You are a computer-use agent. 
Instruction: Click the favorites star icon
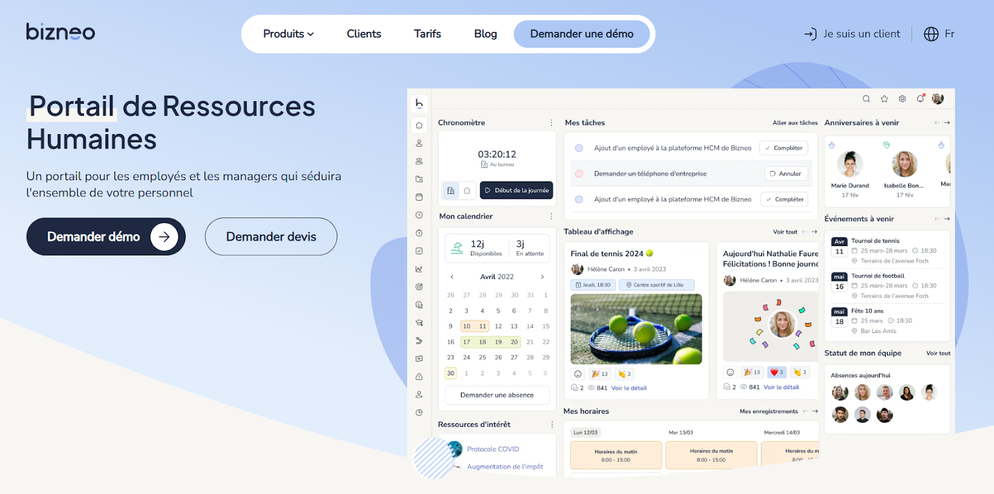(884, 99)
